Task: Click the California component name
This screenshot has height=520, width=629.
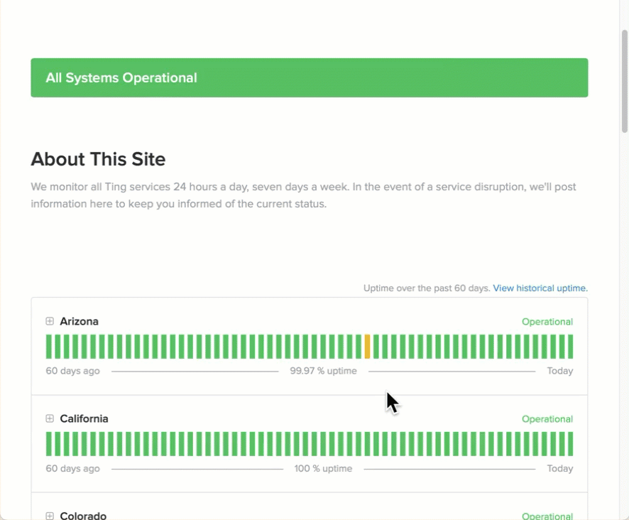Action: point(84,419)
